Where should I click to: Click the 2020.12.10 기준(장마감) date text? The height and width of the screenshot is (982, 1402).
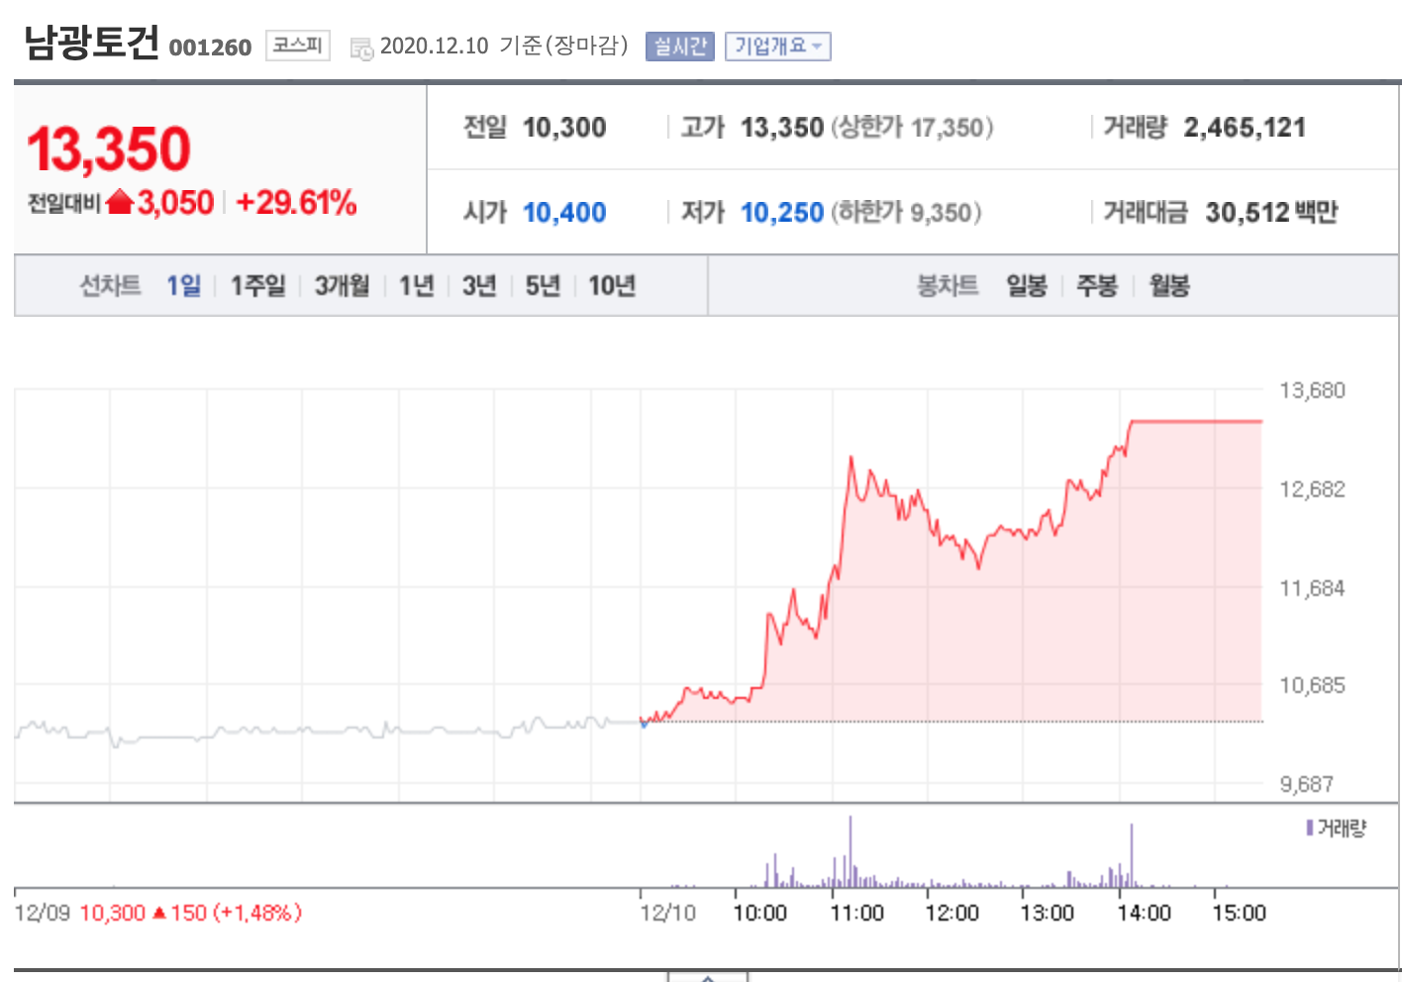[504, 46]
